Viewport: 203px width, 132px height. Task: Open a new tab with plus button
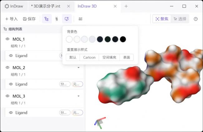pos(126,6)
